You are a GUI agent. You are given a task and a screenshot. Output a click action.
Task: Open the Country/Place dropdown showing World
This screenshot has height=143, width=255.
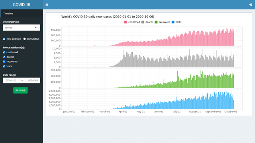coord(22,27)
